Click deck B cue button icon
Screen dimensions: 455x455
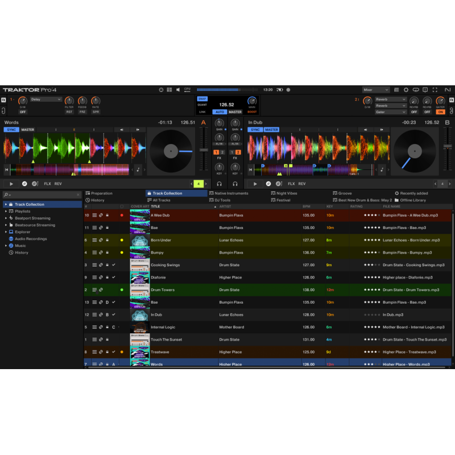click(268, 184)
